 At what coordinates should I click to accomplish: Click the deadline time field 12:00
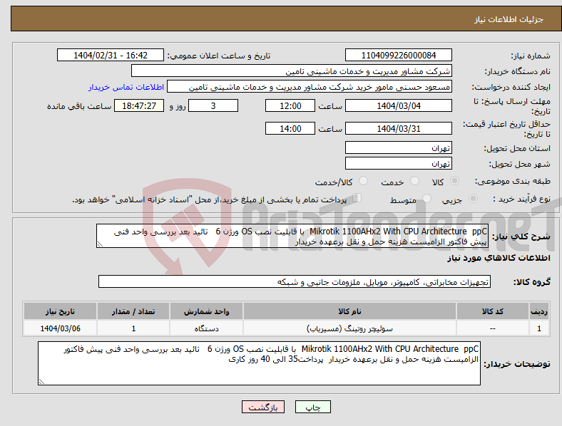tap(290, 105)
